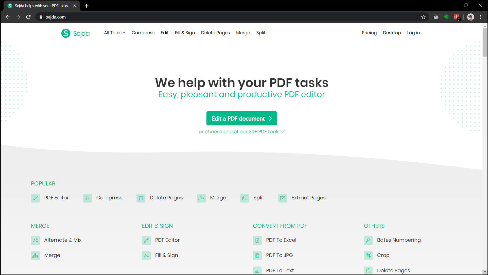Click the Split icon under Popular
Screen dimensions: 488x275
245,198
